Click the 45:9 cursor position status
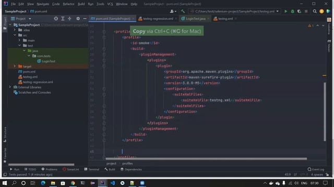Screen dimensions: 334x187 pos(288,175)
